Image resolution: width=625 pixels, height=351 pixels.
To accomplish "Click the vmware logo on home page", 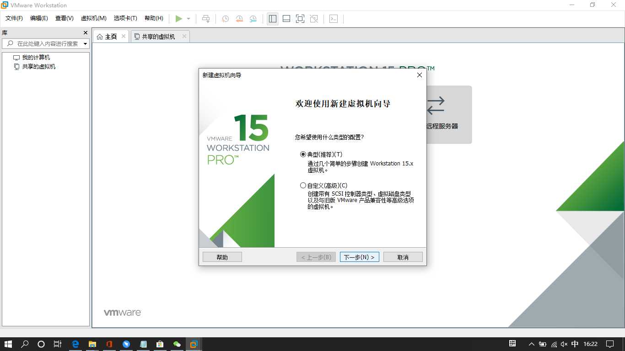I will pyautogui.click(x=123, y=313).
